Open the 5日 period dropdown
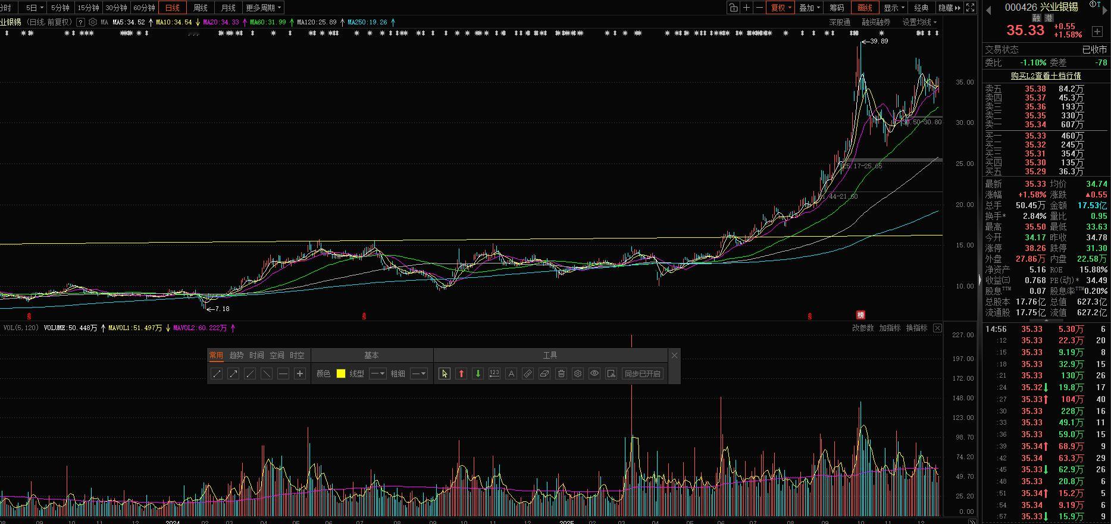Image resolution: width=1111 pixels, height=524 pixels. coord(34,8)
